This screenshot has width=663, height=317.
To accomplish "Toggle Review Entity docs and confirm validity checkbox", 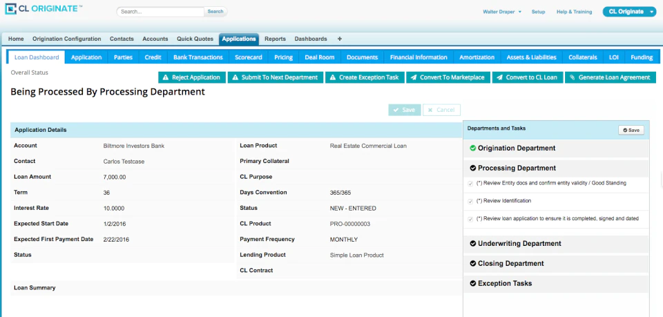I will (x=470, y=184).
